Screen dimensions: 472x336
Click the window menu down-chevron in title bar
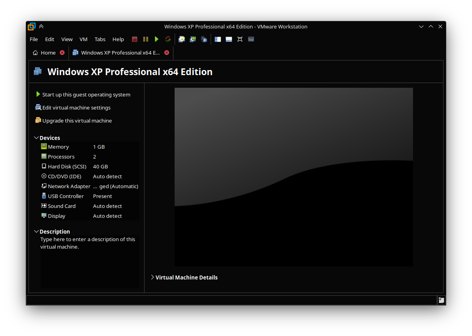[x=421, y=26]
